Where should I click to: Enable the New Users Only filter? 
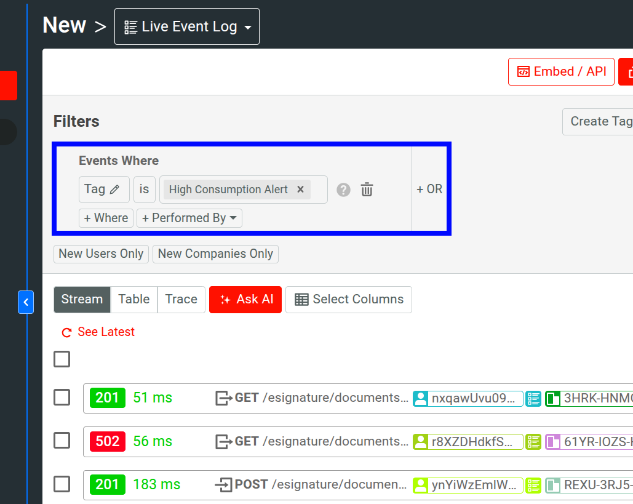coord(100,254)
